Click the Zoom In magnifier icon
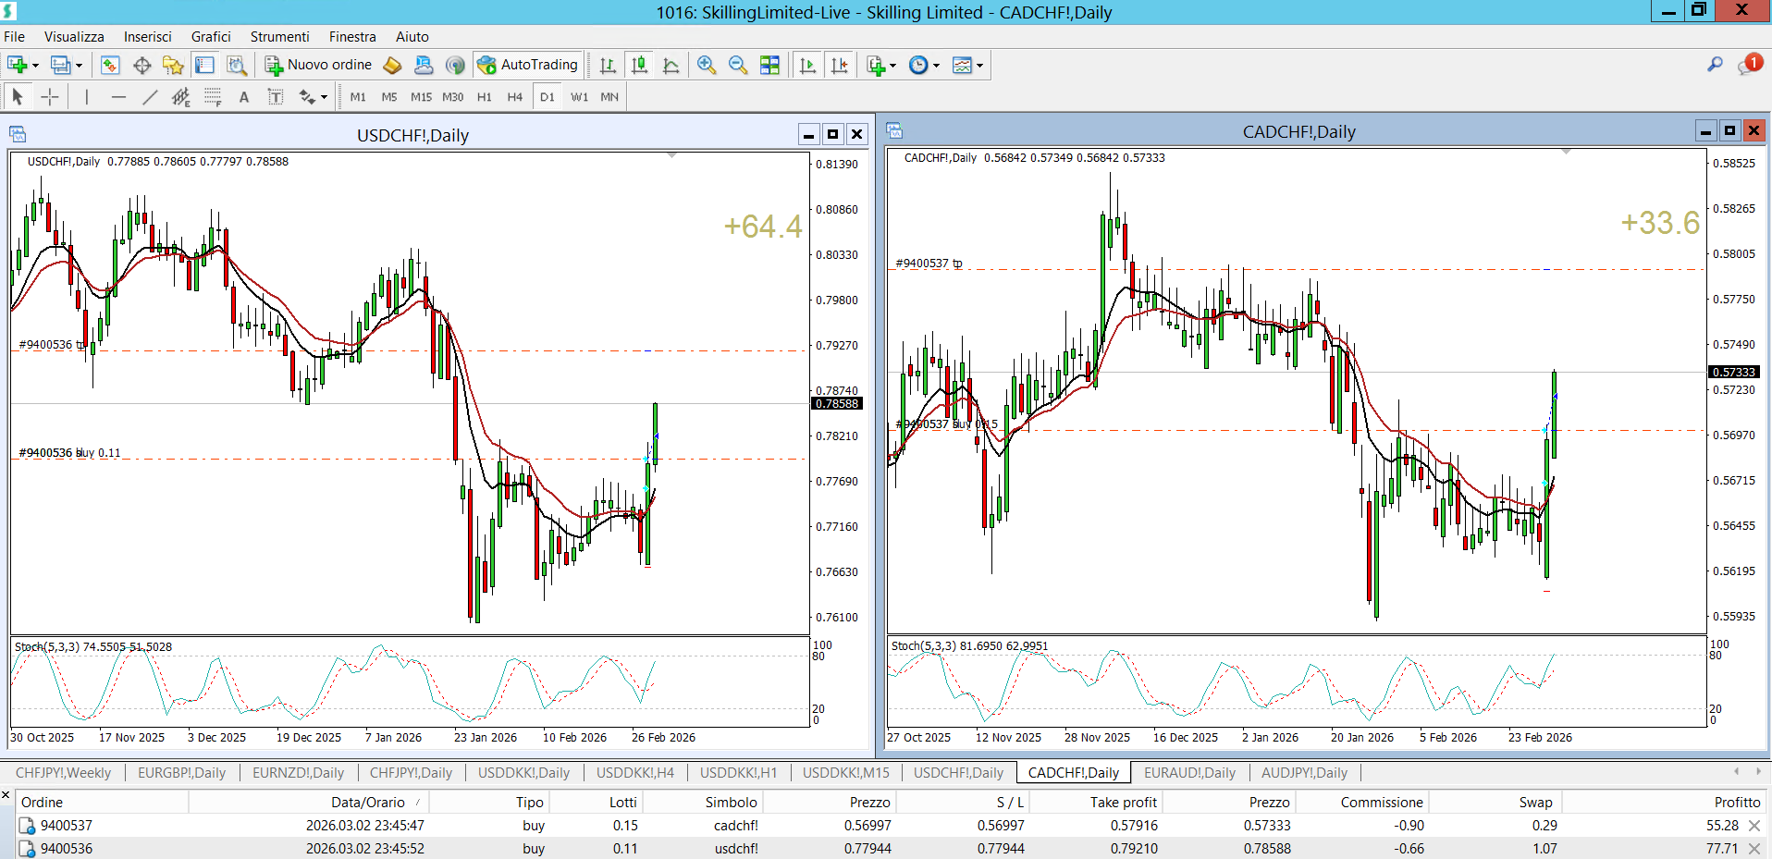Screen dimensions: 1772x859 tap(707, 65)
